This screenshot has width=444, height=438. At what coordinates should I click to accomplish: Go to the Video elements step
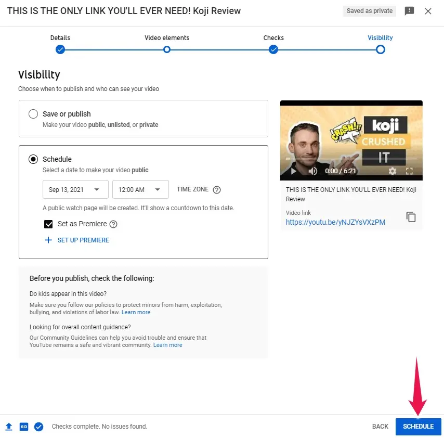[167, 49]
